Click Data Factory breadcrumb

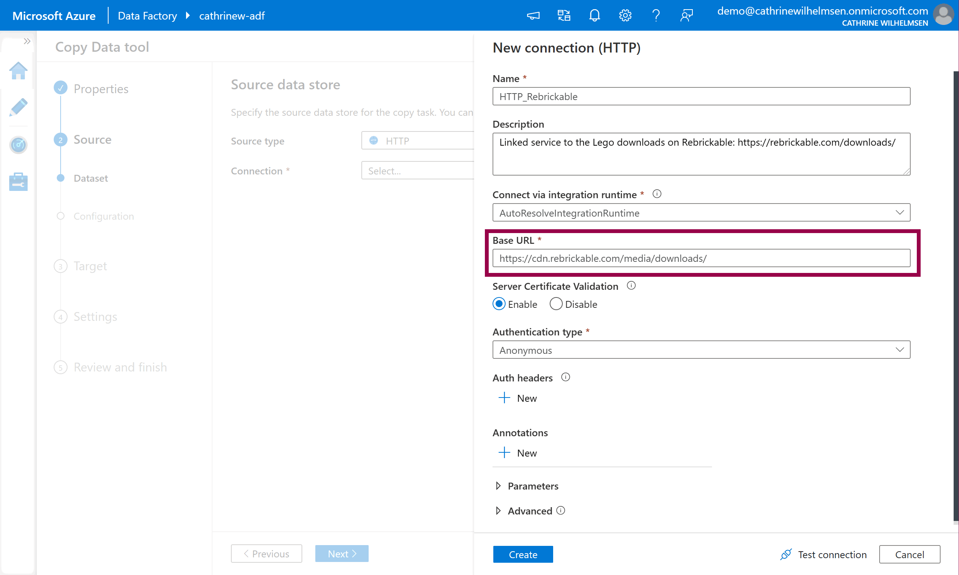point(147,15)
